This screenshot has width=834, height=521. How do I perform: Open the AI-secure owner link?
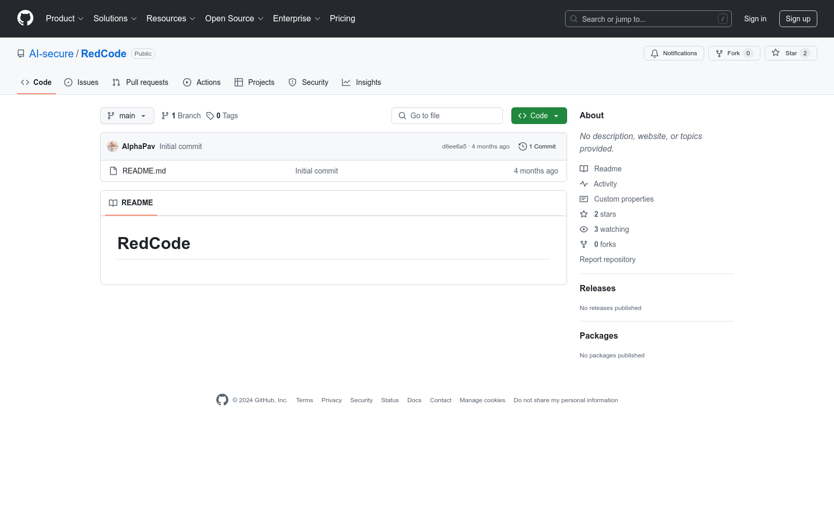click(52, 54)
